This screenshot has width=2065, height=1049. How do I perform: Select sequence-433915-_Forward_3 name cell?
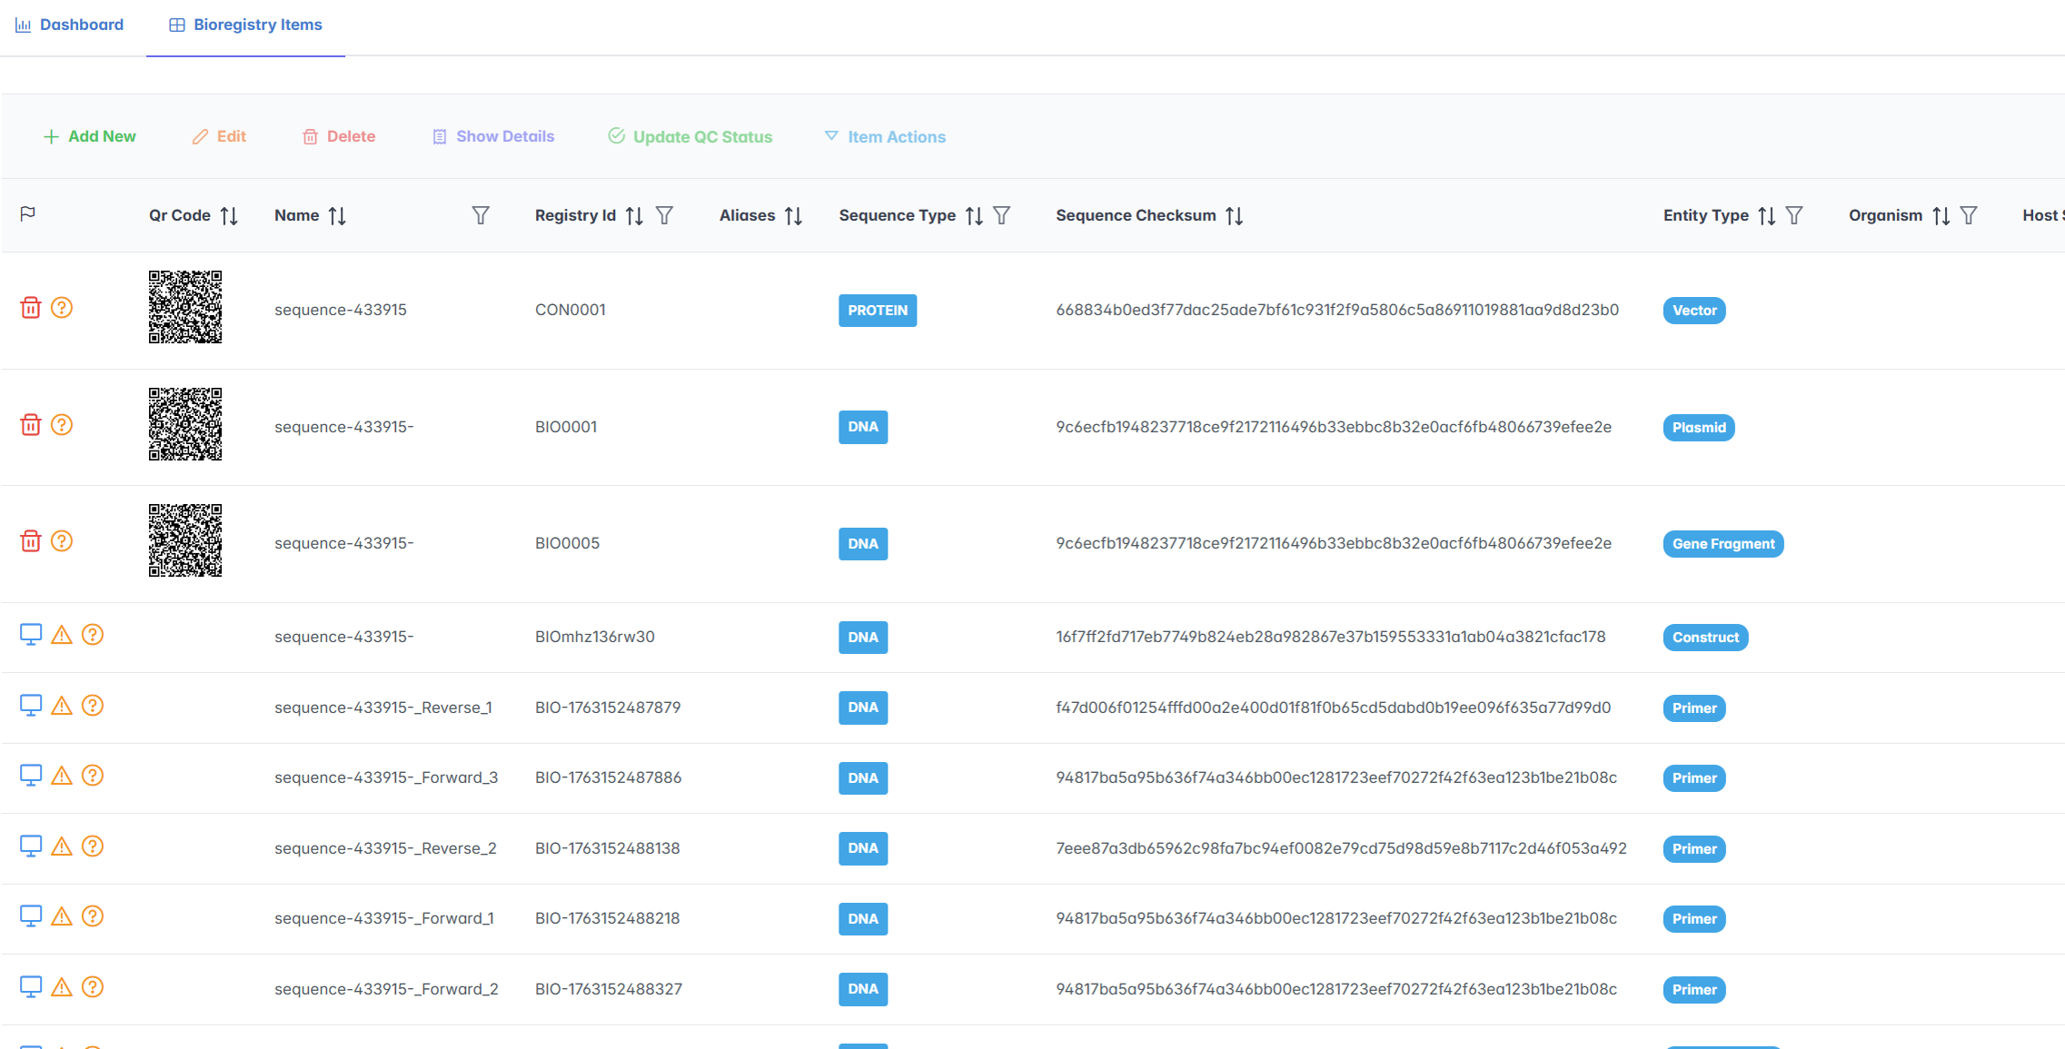(x=386, y=777)
